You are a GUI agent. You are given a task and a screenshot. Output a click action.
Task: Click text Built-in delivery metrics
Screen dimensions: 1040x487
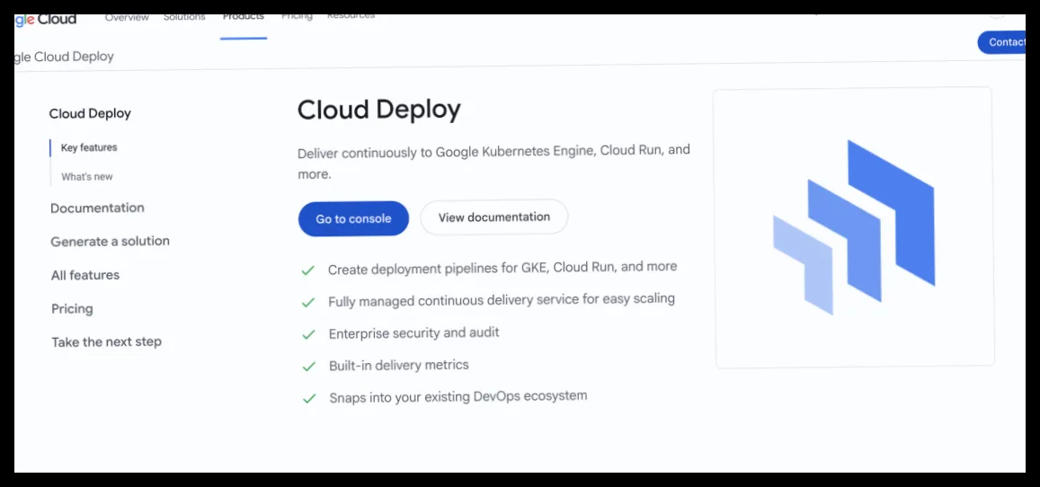pyautogui.click(x=398, y=365)
